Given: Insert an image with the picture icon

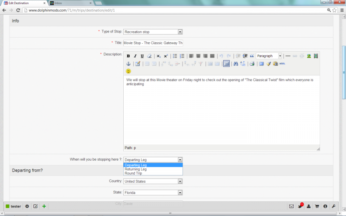Looking at the screenshot, I should (x=309, y=56).
